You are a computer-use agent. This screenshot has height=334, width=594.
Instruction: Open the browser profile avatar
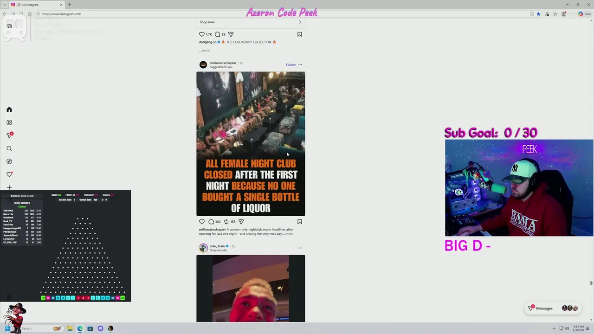click(x=563, y=14)
